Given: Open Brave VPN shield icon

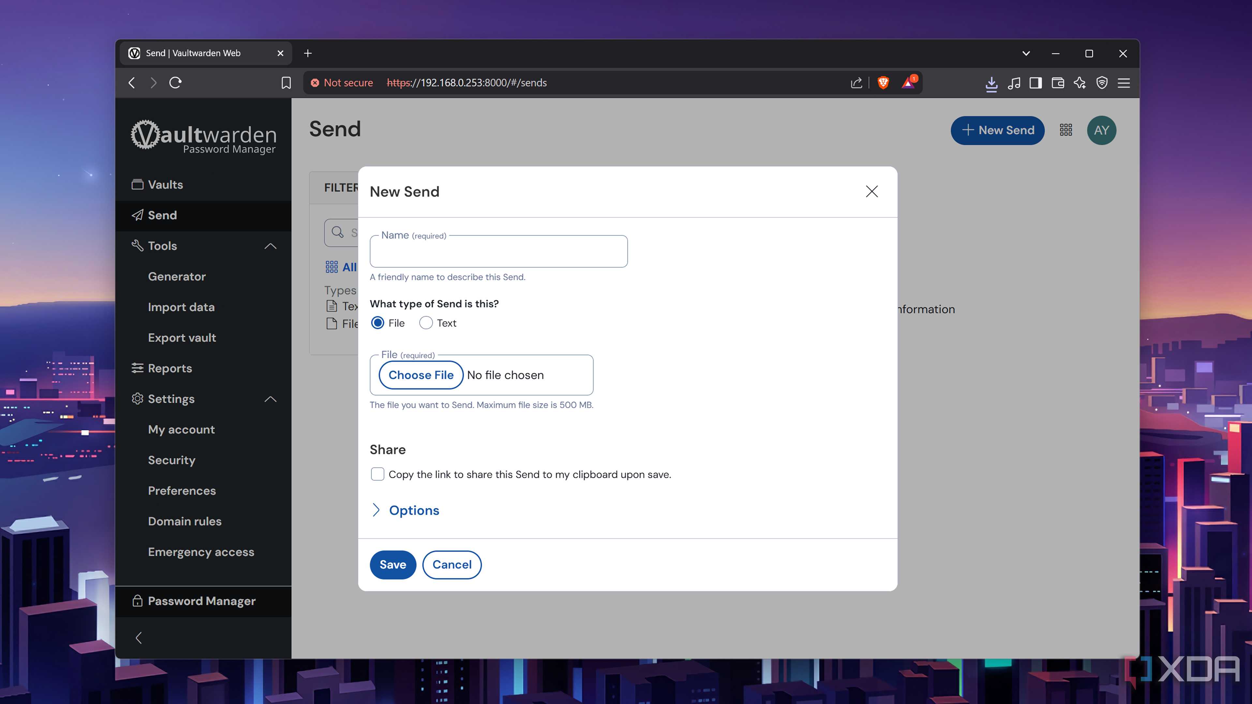Looking at the screenshot, I should click(1102, 83).
